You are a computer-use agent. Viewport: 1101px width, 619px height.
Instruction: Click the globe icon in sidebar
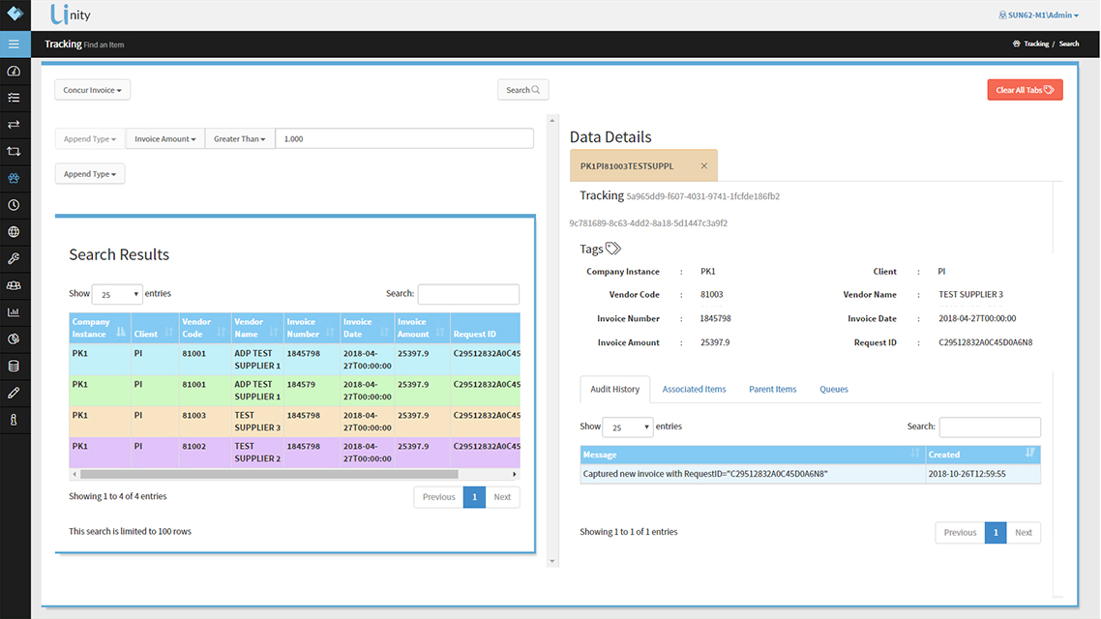tap(15, 232)
